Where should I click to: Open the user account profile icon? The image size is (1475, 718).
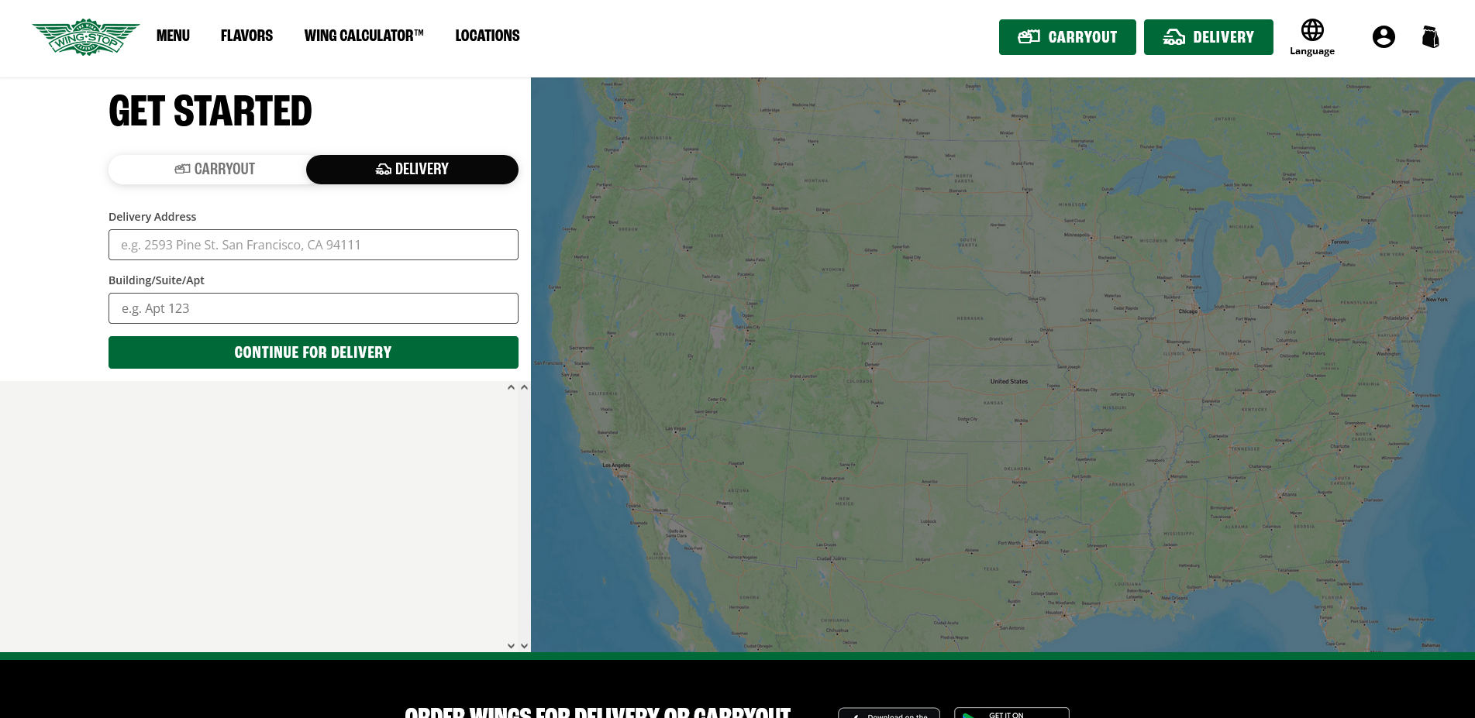click(1383, 37)
